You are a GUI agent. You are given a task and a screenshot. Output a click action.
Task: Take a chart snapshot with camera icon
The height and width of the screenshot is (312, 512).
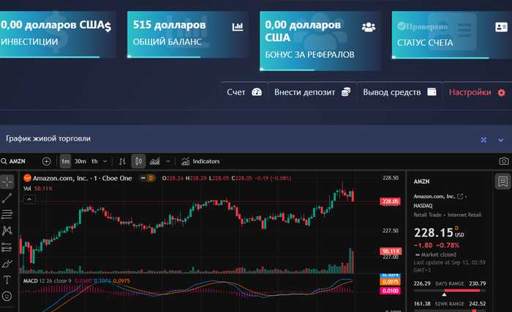click(504, 161)
